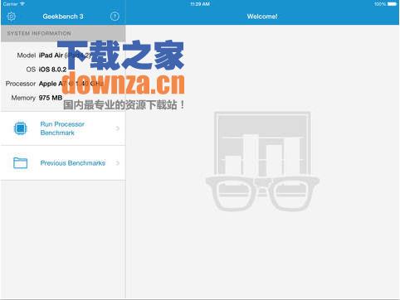This screenshot has width=400, height=300.
Task: Tap chevron beside Previous Benchmarks
Action: point(118,163)
